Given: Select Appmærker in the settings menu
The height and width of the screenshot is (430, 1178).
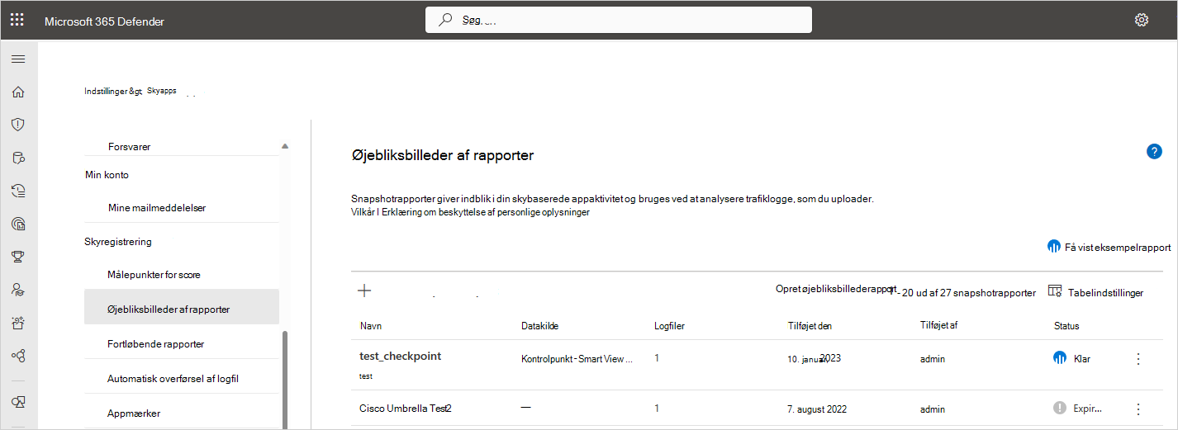Looking at the screenshot, I should point(134,413).
